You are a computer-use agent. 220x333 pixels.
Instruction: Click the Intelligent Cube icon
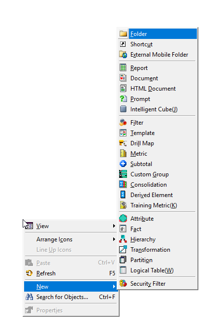click(x=123, y=109)
